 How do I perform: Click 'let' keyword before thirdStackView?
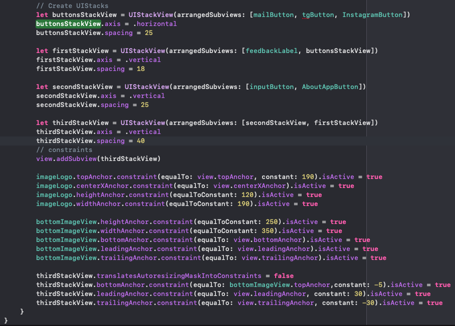pos(42,122)
